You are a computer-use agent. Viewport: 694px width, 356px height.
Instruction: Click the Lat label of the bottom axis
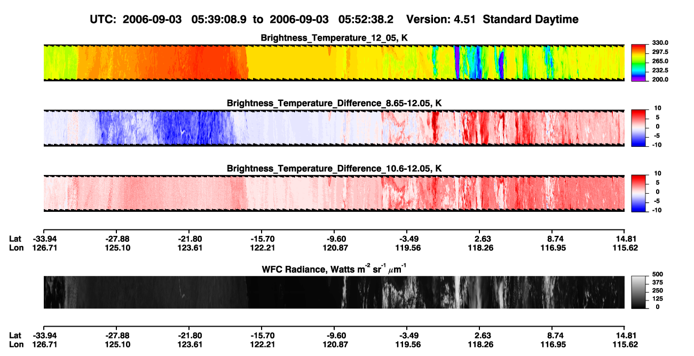[x=15, y=335]
